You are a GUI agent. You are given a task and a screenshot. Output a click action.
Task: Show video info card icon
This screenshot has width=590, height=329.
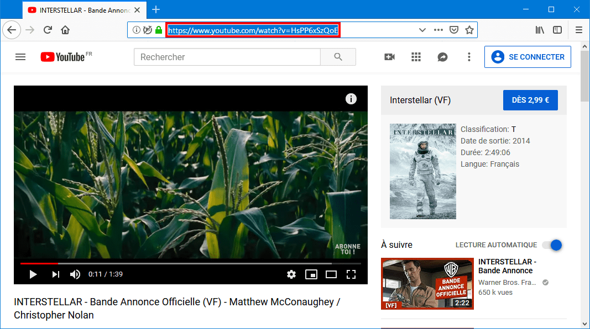pos(351,99)
